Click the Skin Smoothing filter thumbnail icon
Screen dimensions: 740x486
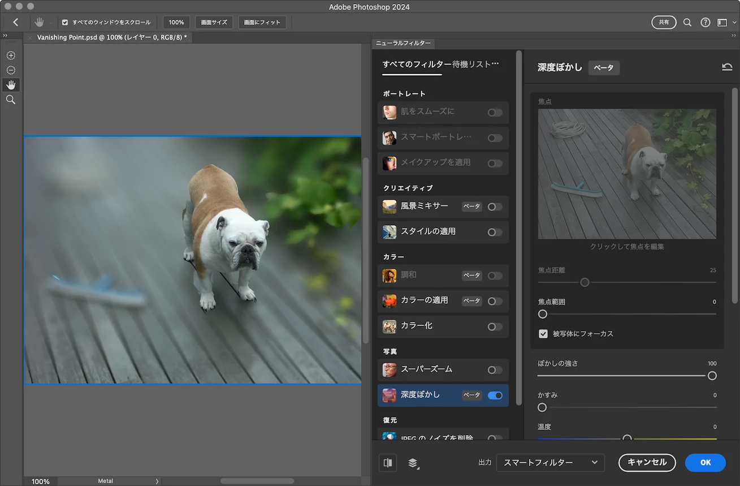(x=390, y=112)
